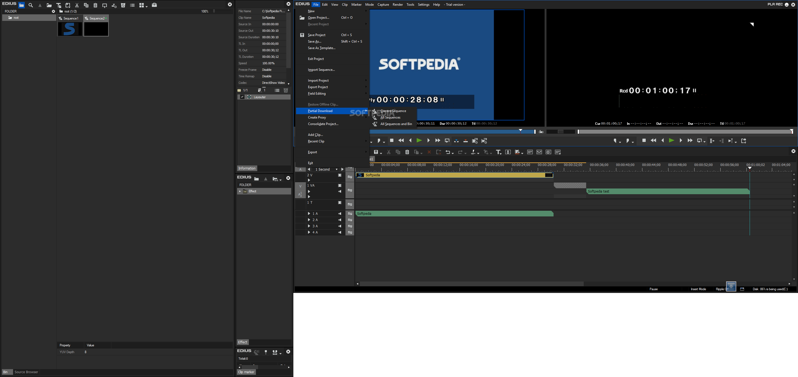Click the player position scrub bar
This screenshot has width=798, height=377.
click(452, 132)
